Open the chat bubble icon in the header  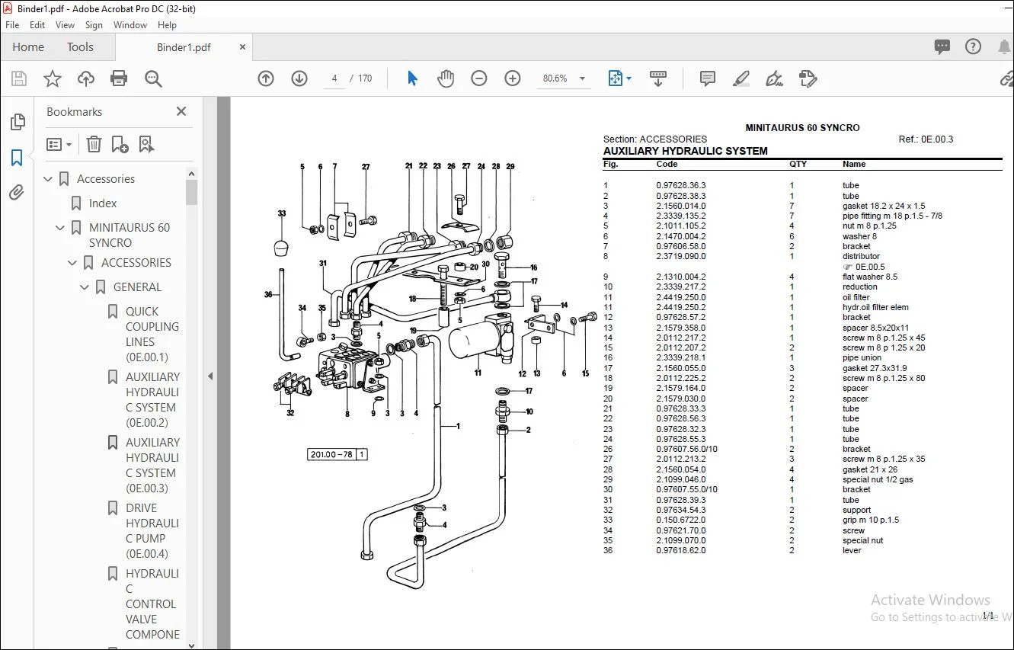point(942,47)
